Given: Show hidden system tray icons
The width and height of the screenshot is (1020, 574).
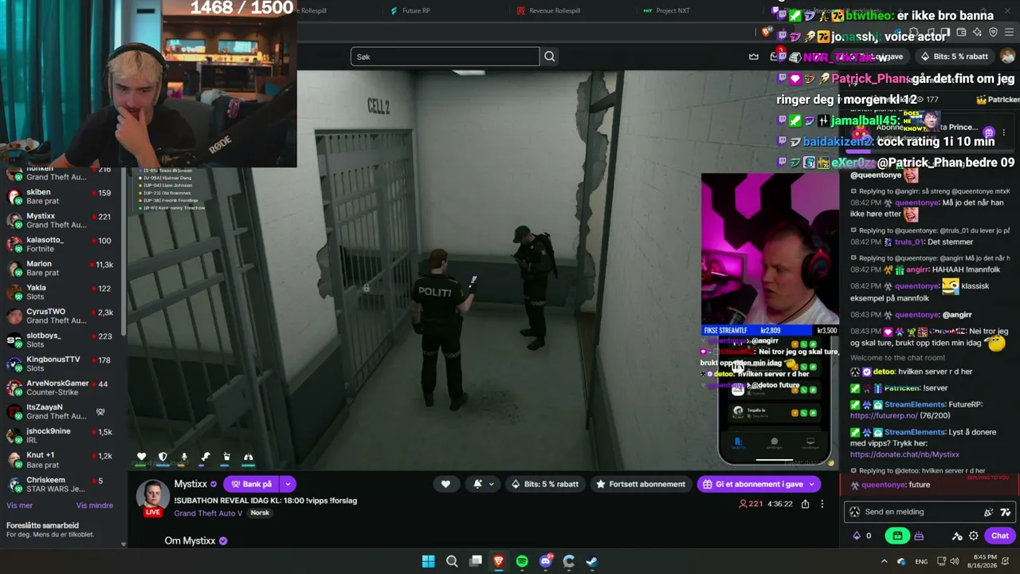Looking at the screenshot, I should tap(884, 561).
